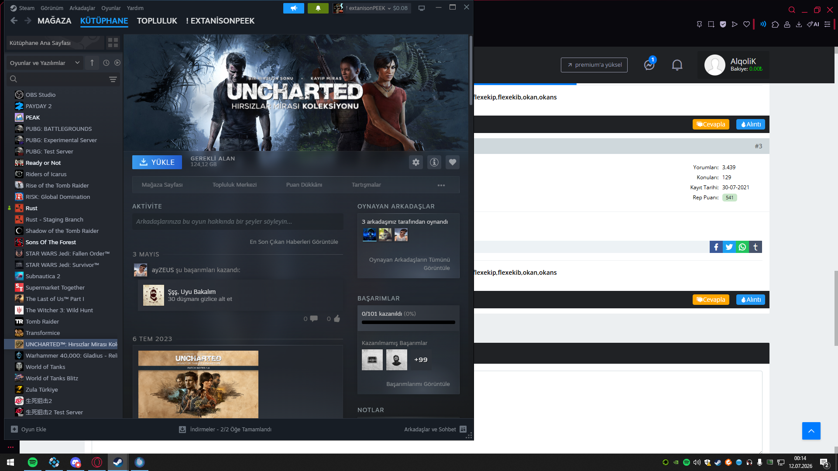Click the achievements progress bar
The width and height of the screenshot is (838, 471).
click(x=409, y=322)
